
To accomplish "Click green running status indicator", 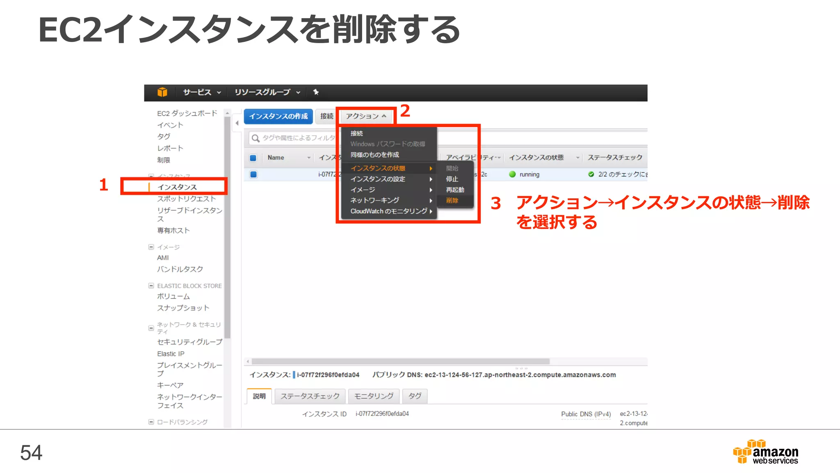I will click(512, 174).
